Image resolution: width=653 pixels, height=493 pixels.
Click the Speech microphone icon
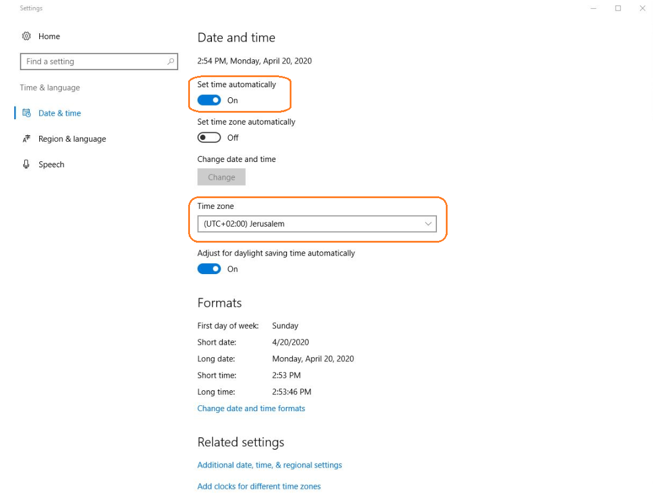(x=26, y=164)
